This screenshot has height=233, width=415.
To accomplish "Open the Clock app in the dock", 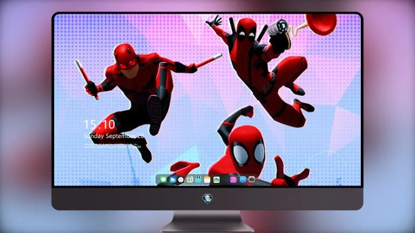I will coord(181,179).
